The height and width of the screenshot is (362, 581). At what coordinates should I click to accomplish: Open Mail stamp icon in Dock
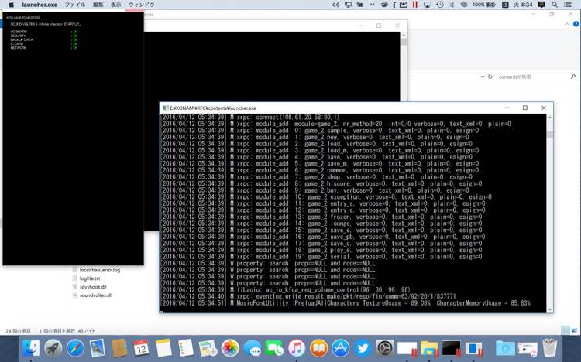98,348
